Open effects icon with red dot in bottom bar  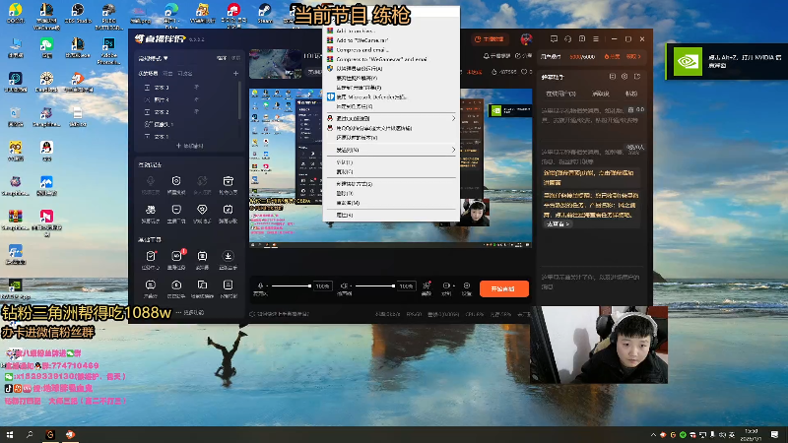tap(427, 285)
